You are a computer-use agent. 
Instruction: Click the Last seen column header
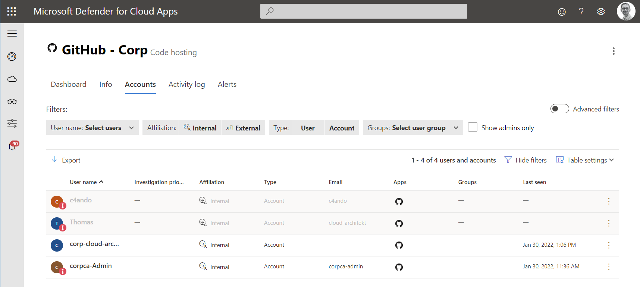pos(534,182)
